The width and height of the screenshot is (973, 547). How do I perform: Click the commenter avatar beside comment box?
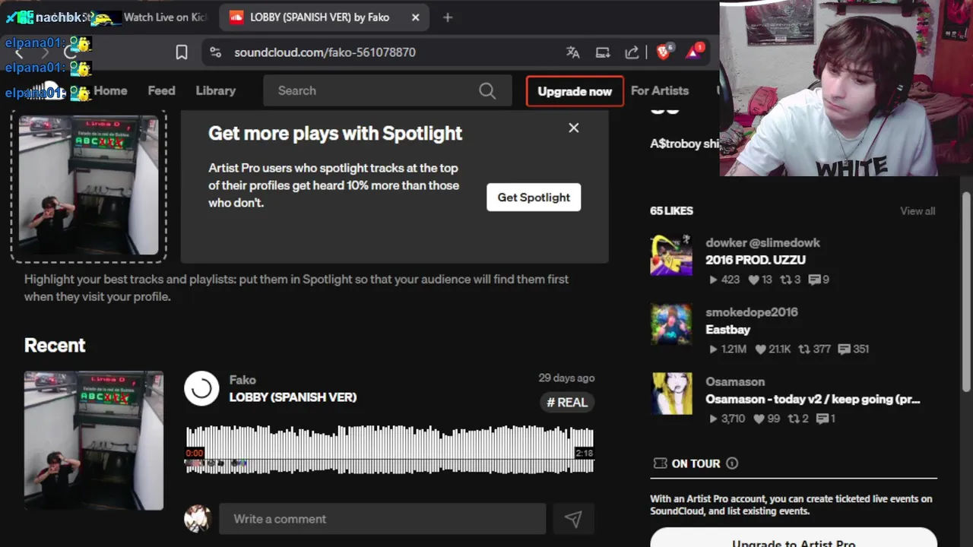[198, 519]
